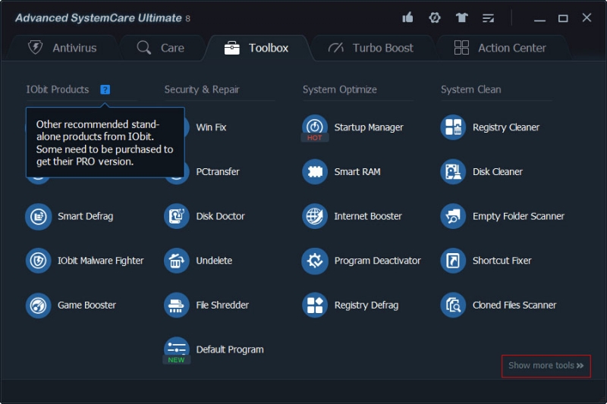Screen dimensions: 607x404
Task: Click the Empty Folder Scanner icon
Action: click(x=453, y=216)
